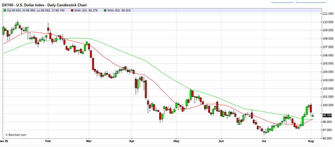Click the OHLC values readout in legend
Screen dimensions: 335x147
(37, 10)
